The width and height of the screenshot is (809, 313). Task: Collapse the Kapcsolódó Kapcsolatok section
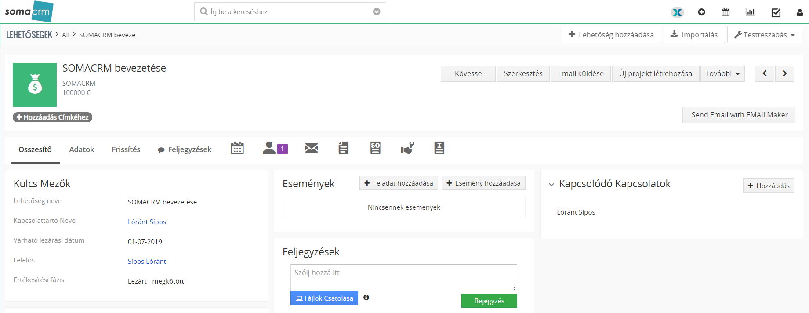click(x=551, y=185)
